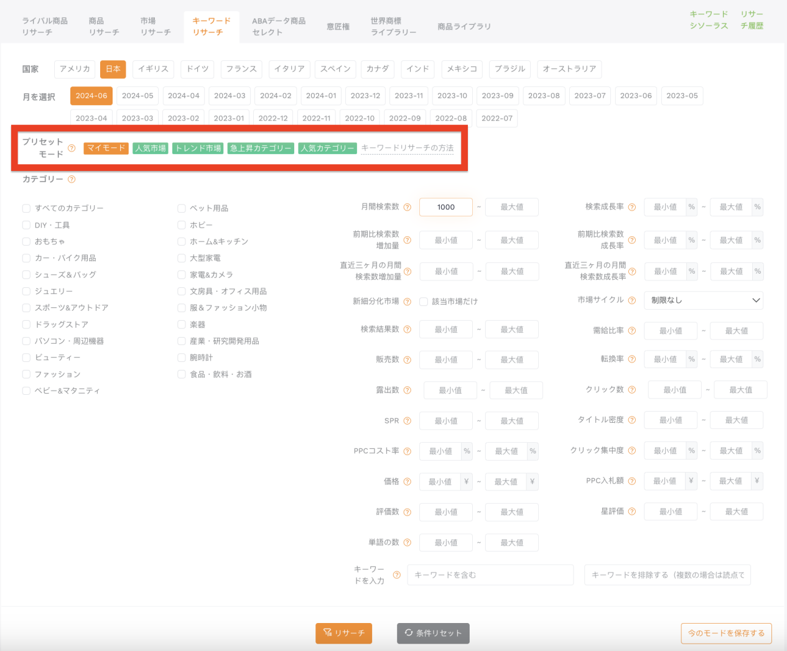Click help icon beside 検索成長率

632,207
